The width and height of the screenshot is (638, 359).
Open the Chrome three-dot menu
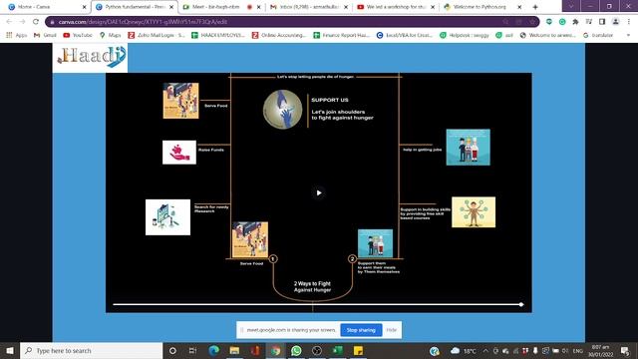coord(629,22)
